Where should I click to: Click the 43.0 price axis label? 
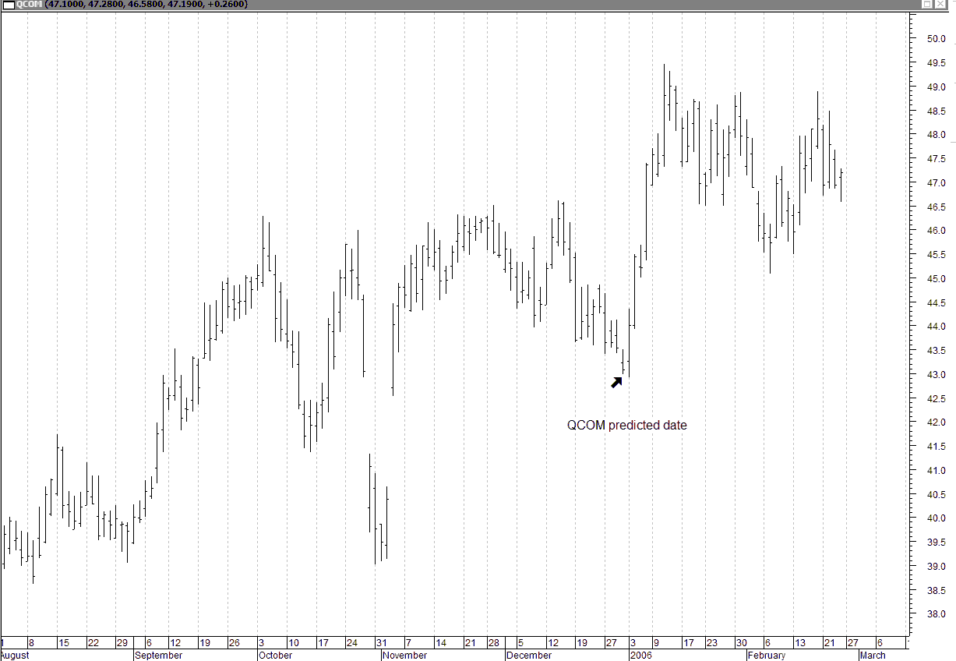point(936,375)
